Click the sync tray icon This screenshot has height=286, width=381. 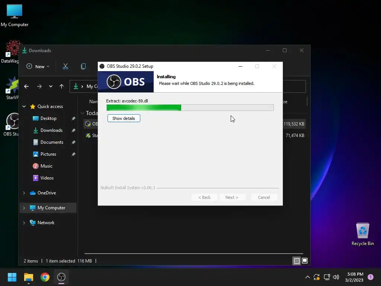pyautogui.click(x=316, y=277)
